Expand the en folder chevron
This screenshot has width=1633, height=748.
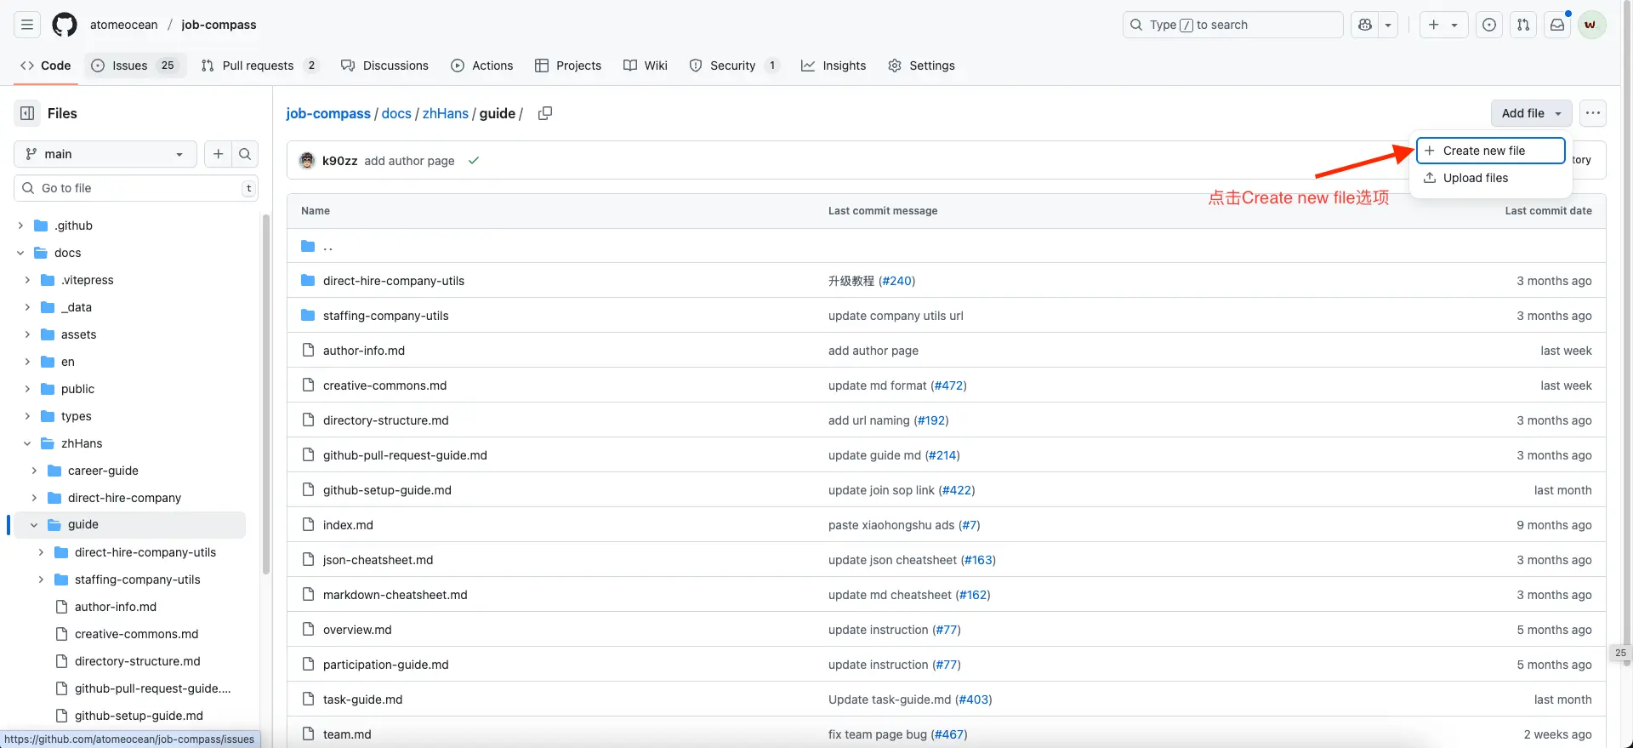click(27, 362)
